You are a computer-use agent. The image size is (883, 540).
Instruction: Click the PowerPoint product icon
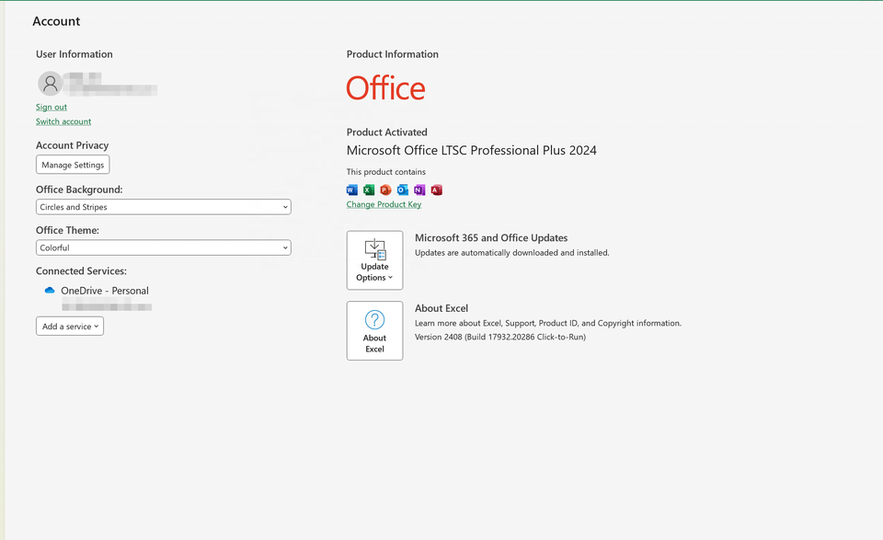(385, 190)
